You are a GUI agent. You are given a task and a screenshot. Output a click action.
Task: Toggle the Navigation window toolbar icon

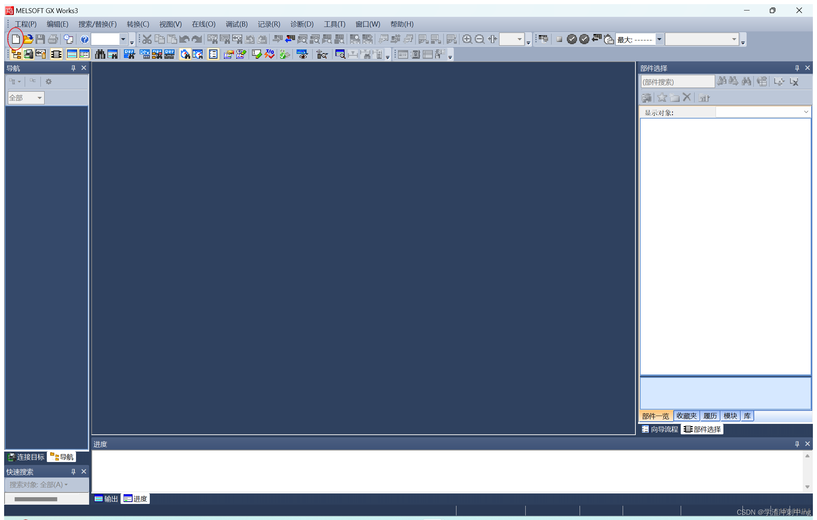point(16,55)
